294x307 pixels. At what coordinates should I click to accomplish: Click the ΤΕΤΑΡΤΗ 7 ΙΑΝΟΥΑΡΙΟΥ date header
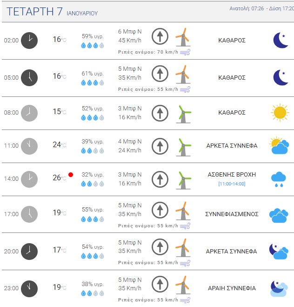[x=52, y=12]
